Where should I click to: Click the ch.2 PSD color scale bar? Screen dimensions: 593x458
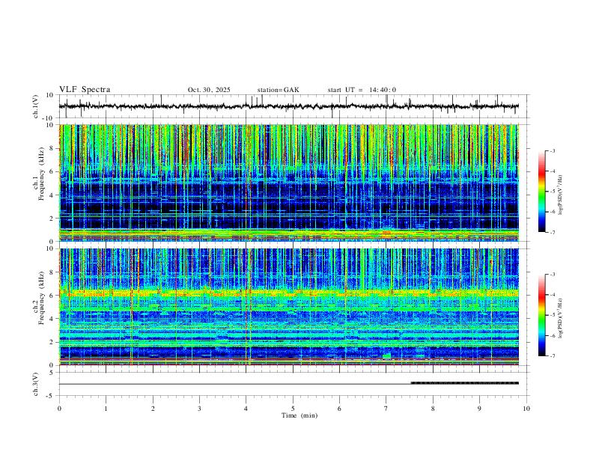click(541, 315)
